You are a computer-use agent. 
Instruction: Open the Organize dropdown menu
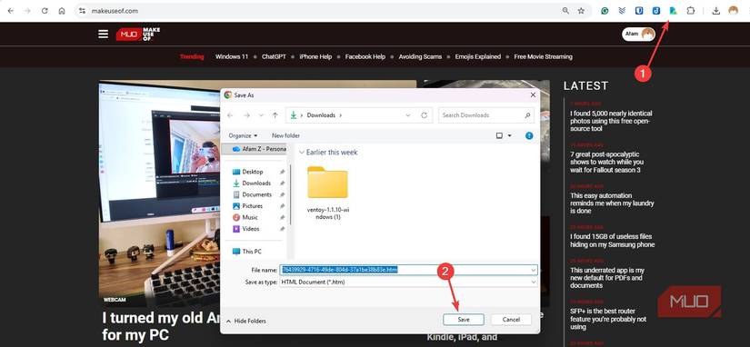pos(243,135)
